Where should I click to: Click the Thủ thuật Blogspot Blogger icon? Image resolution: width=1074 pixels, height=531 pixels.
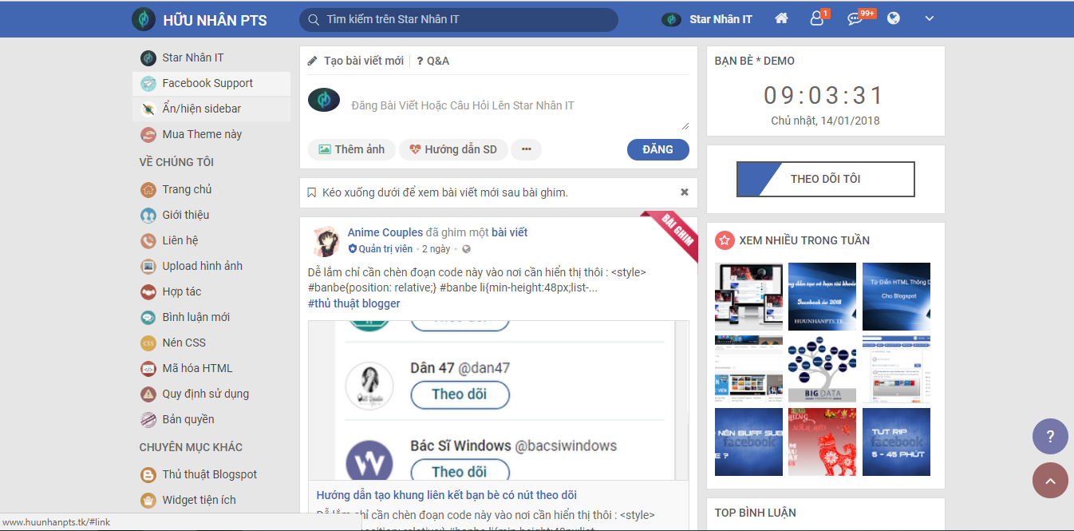148,474
